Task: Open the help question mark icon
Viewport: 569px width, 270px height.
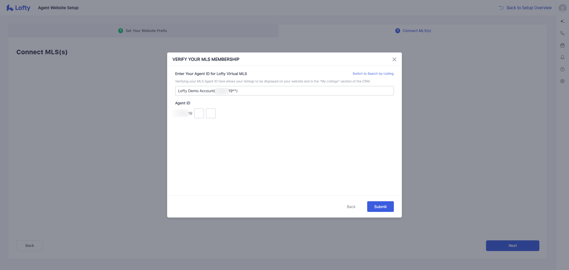Action: (562, 69)
